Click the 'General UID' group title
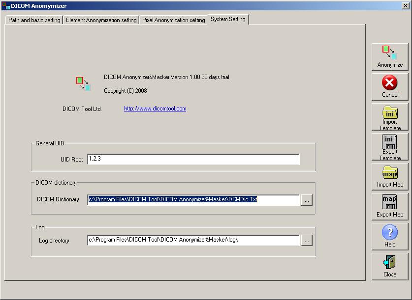This screenshot has height=300, width=412. click(50, 143)
